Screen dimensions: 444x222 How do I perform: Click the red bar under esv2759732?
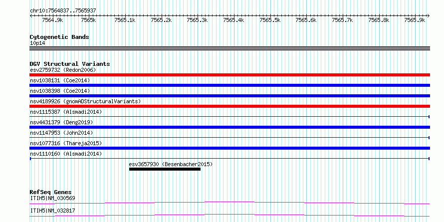tap(230, 75)
